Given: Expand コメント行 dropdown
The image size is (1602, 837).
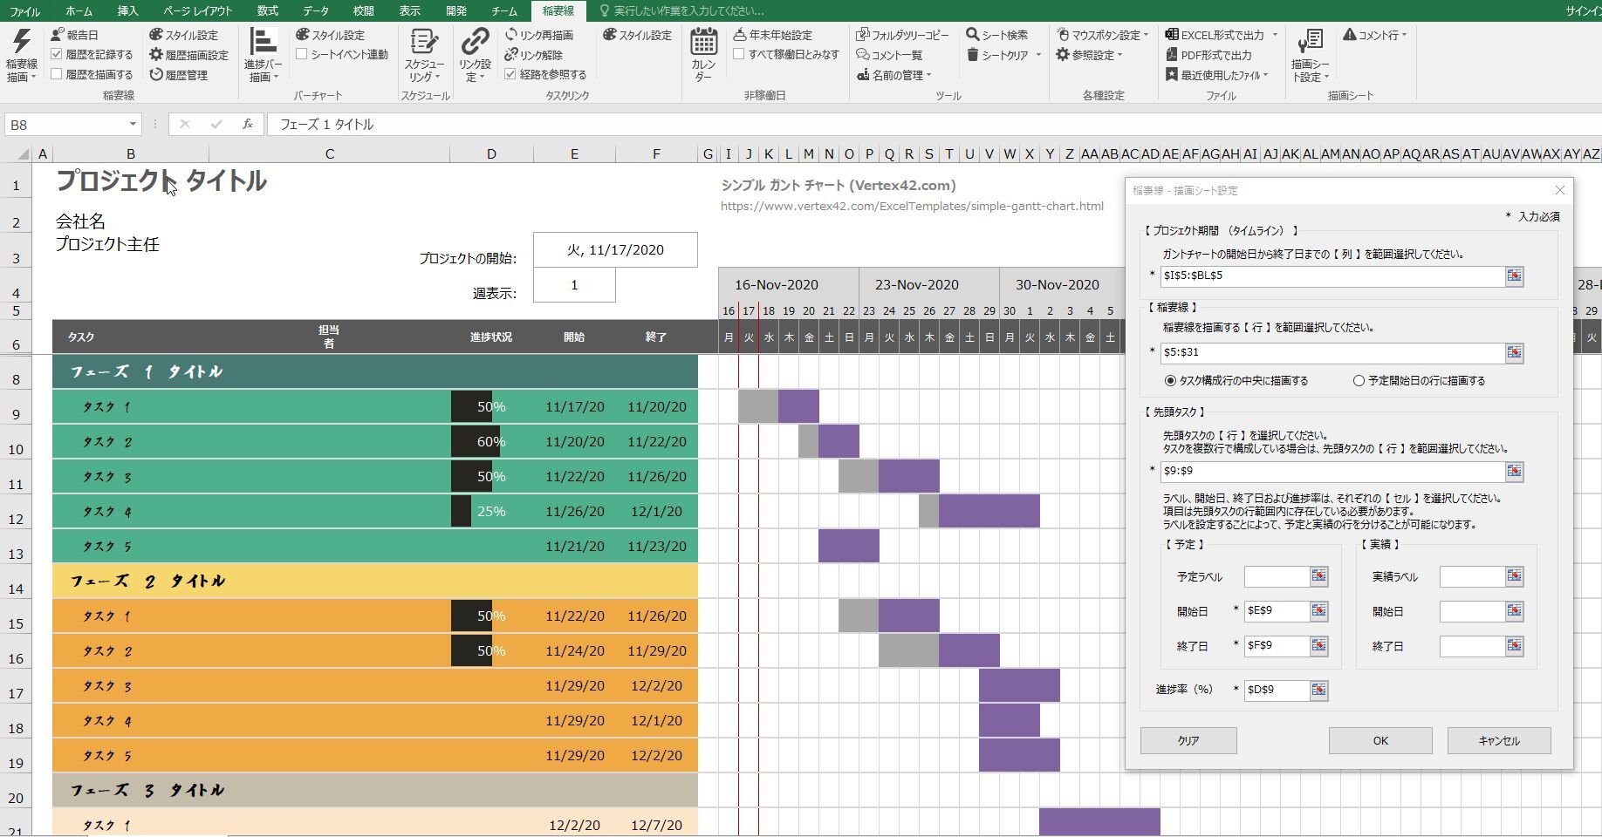Looking at the screenshot, I should [x=1404, y=36].
